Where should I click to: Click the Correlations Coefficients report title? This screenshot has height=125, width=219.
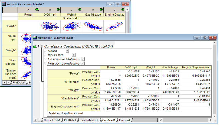click(x=78, y=46)
